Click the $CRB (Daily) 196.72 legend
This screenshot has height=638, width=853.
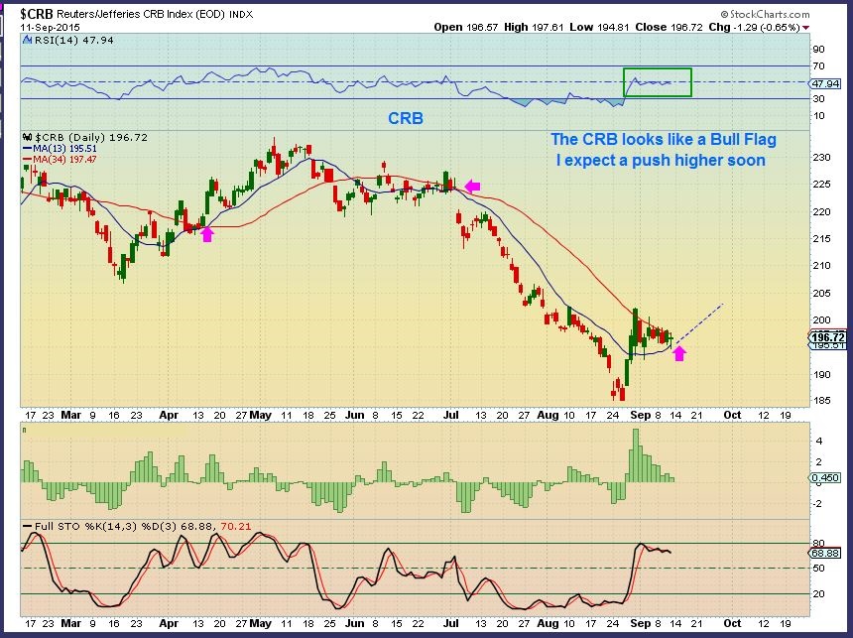pos(91,137)
